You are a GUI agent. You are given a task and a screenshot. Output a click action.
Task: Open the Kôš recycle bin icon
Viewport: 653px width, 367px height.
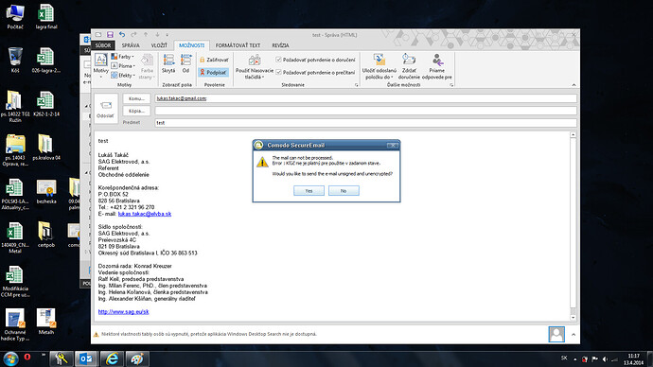(x=15, y=61)
